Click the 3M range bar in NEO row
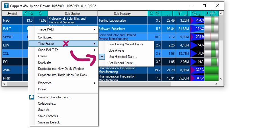 point(212,21)
